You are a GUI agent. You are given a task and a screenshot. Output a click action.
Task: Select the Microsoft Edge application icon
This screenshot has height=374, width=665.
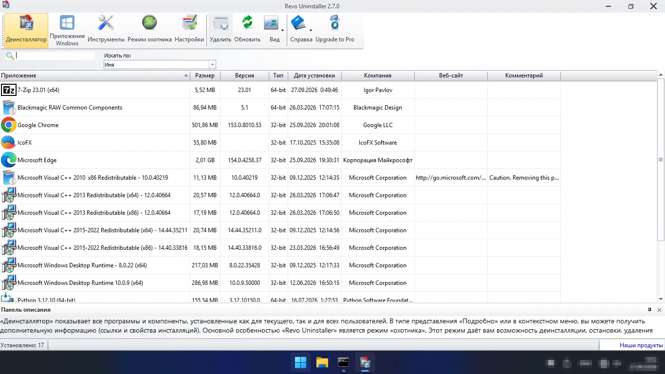(x=9, y=160)
